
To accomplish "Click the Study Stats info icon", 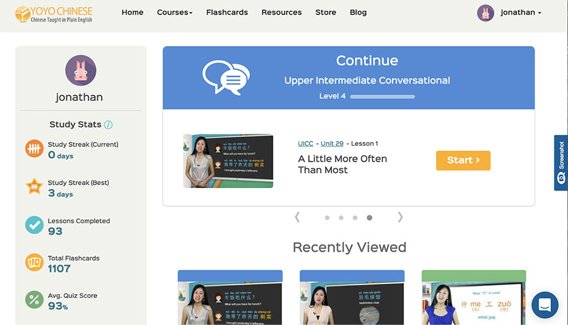I will (x=108, y=125).
